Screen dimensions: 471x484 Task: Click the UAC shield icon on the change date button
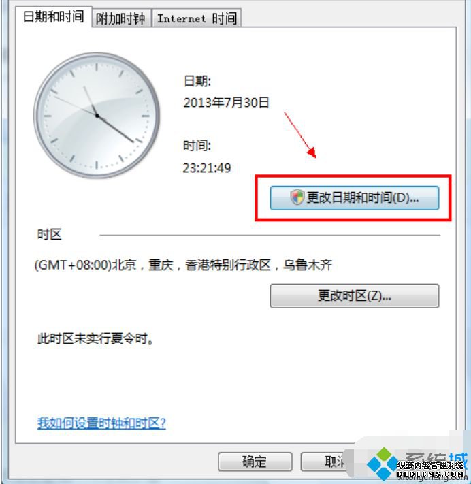(x=297, y=197)
